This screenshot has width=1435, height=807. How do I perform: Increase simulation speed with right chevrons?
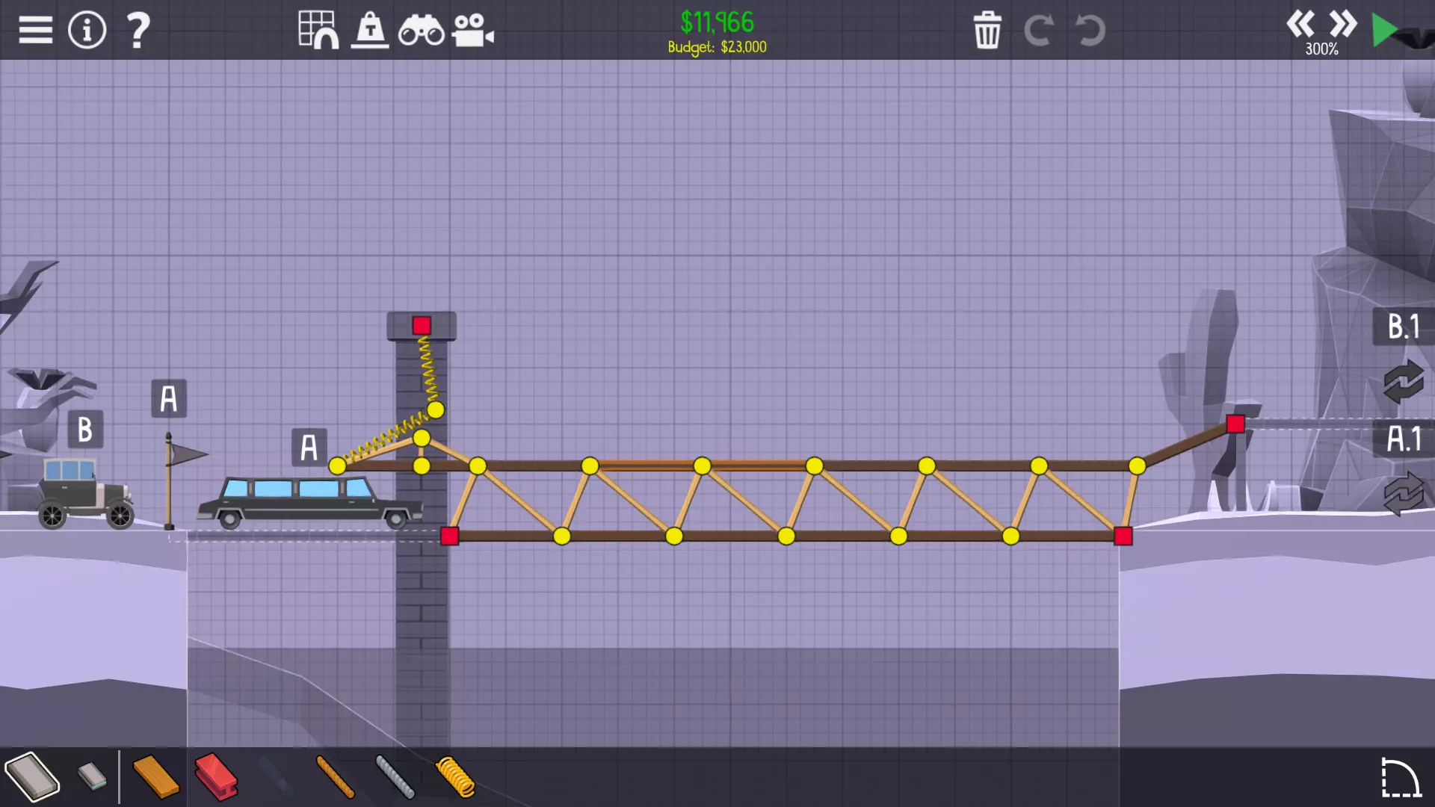pos(1342,25)
